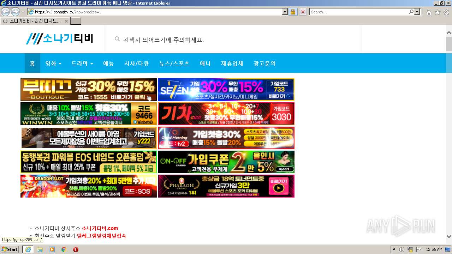
Task: Click the Pharaoh Casino banner
Action: (x=226, y=186)
